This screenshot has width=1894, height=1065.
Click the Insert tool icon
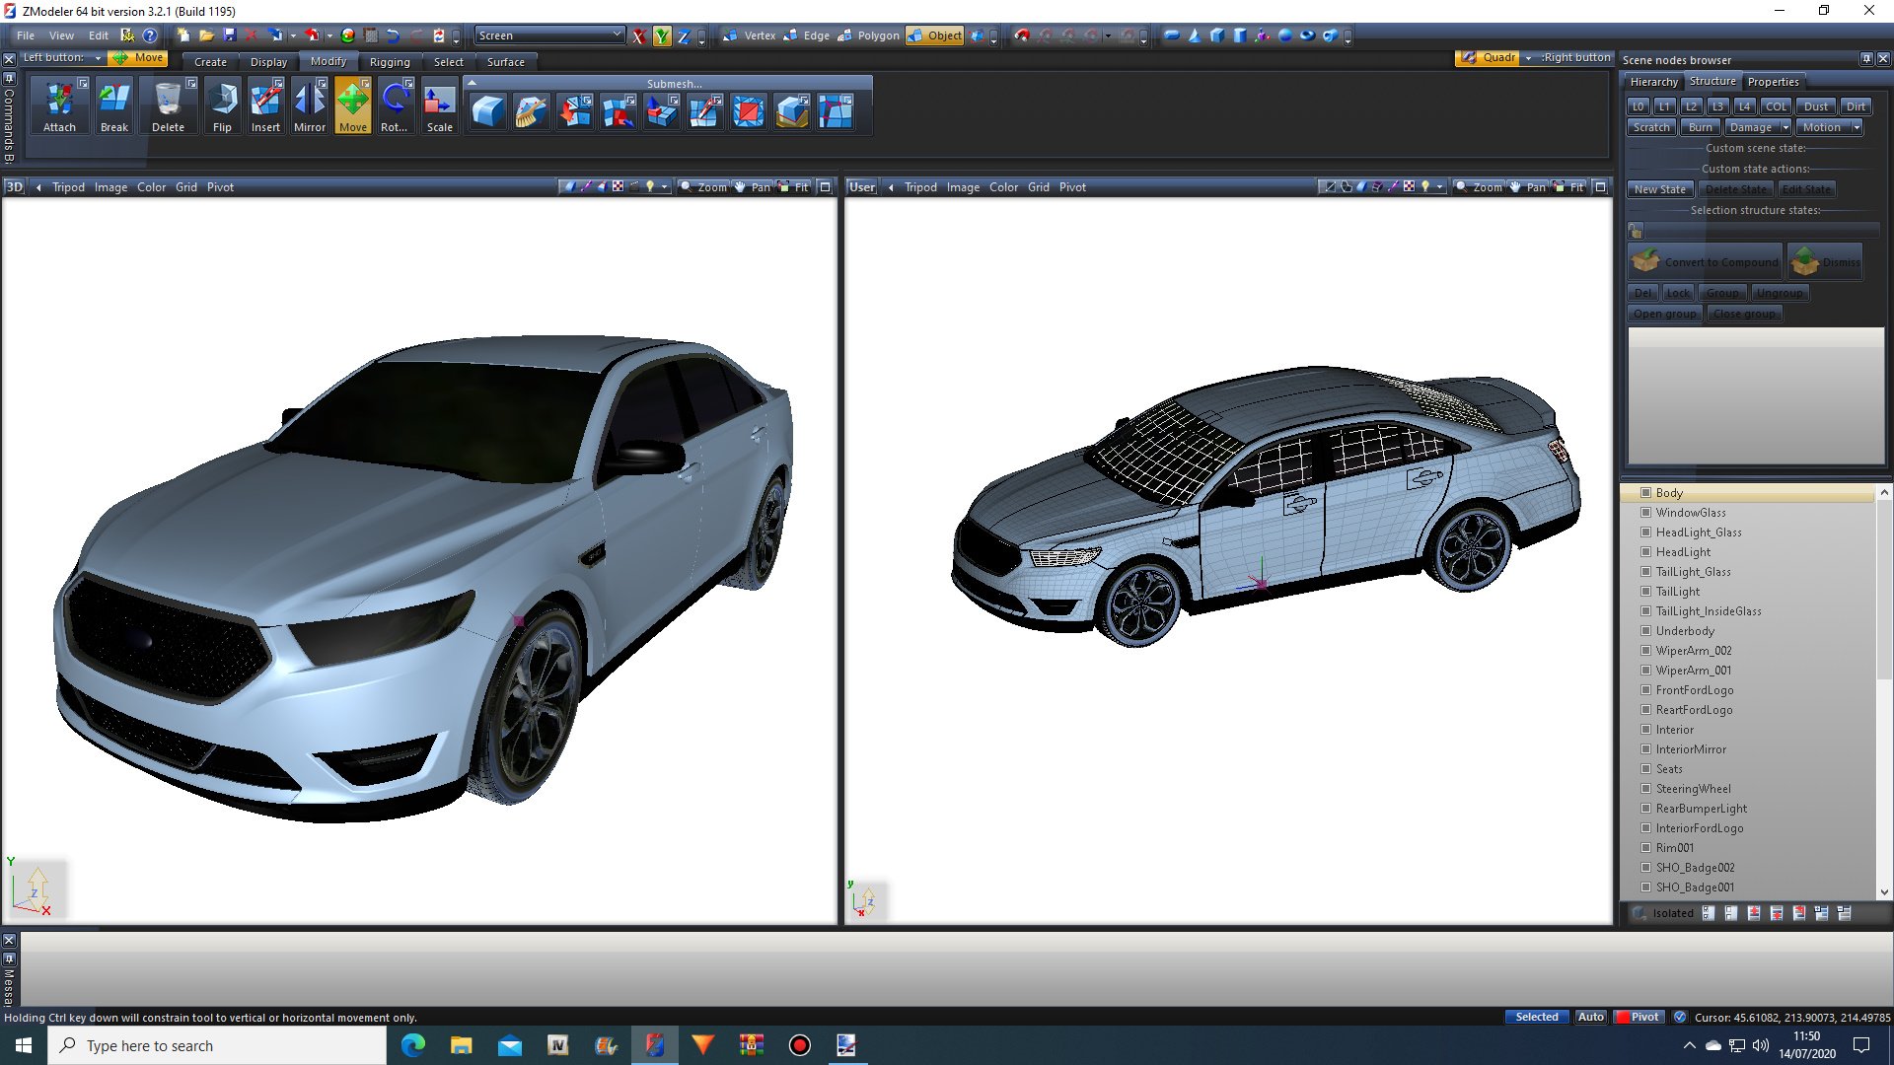265,106
